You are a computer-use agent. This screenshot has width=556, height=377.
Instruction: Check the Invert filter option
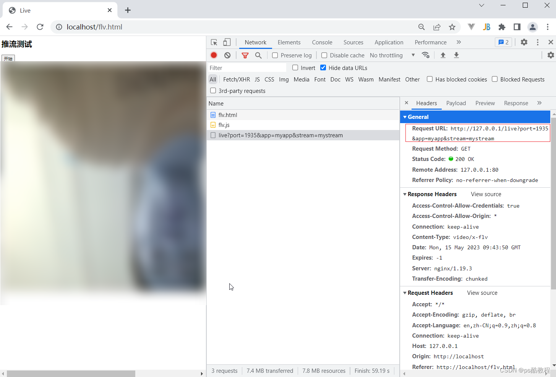coord(295,68)
